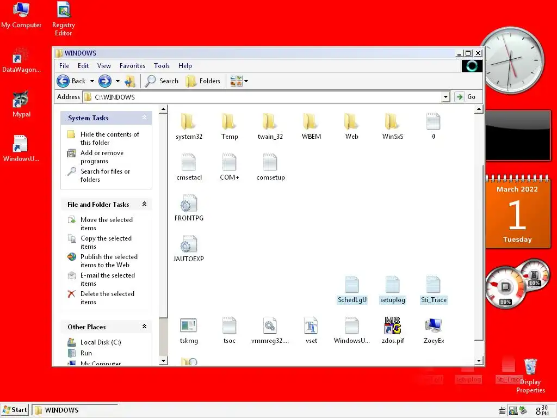The height and width of the screenshot is (418, 557).
Task: Toggle the Folders pane button
Action: coord(203,81)
